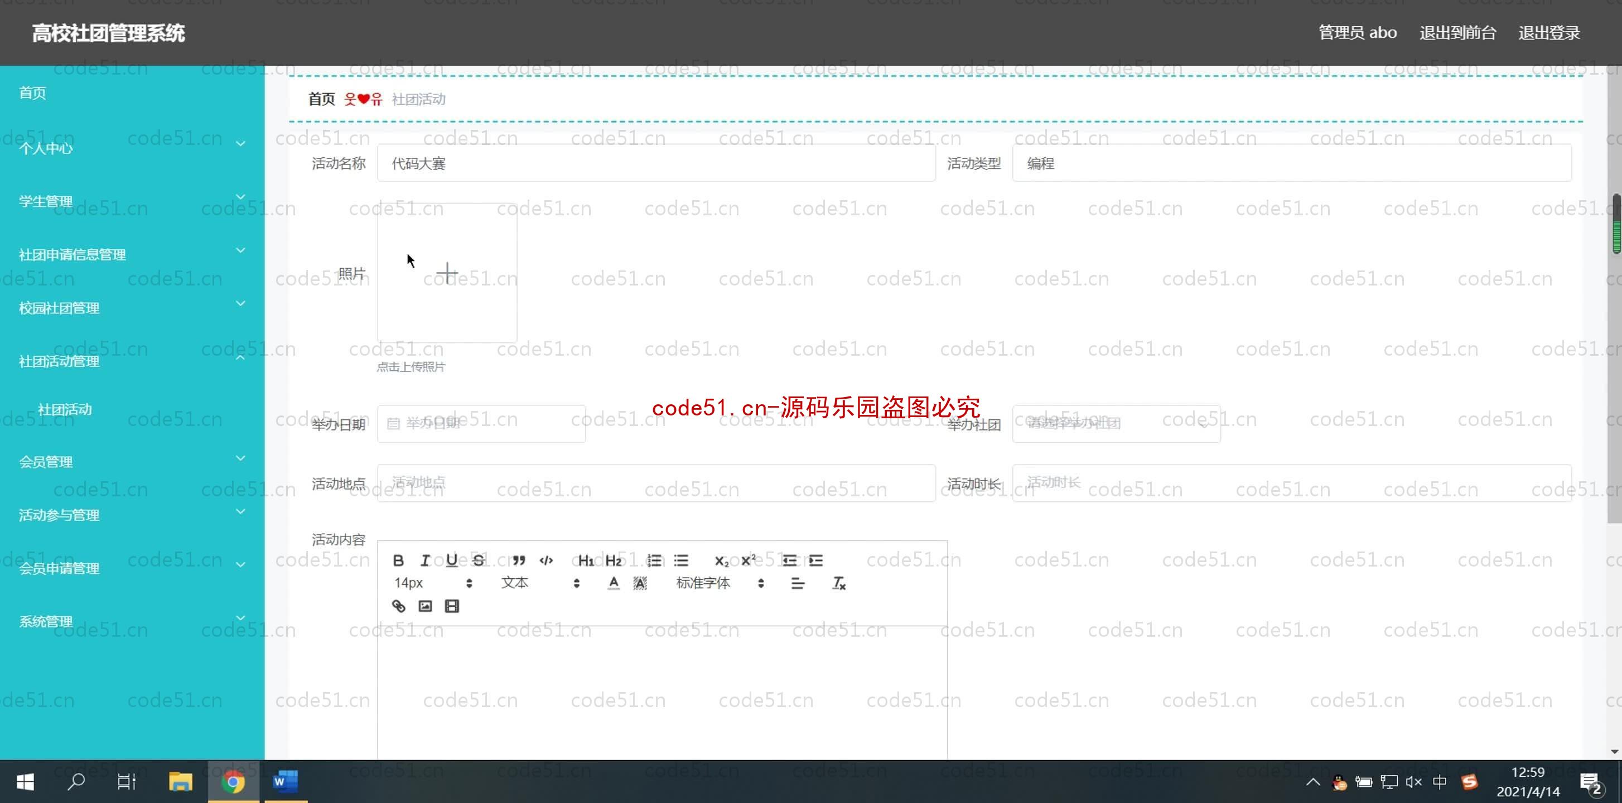
Task: Open text color picker
Action: click(614, 583)
